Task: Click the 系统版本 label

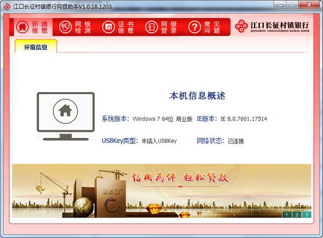Action: (116, 118)
